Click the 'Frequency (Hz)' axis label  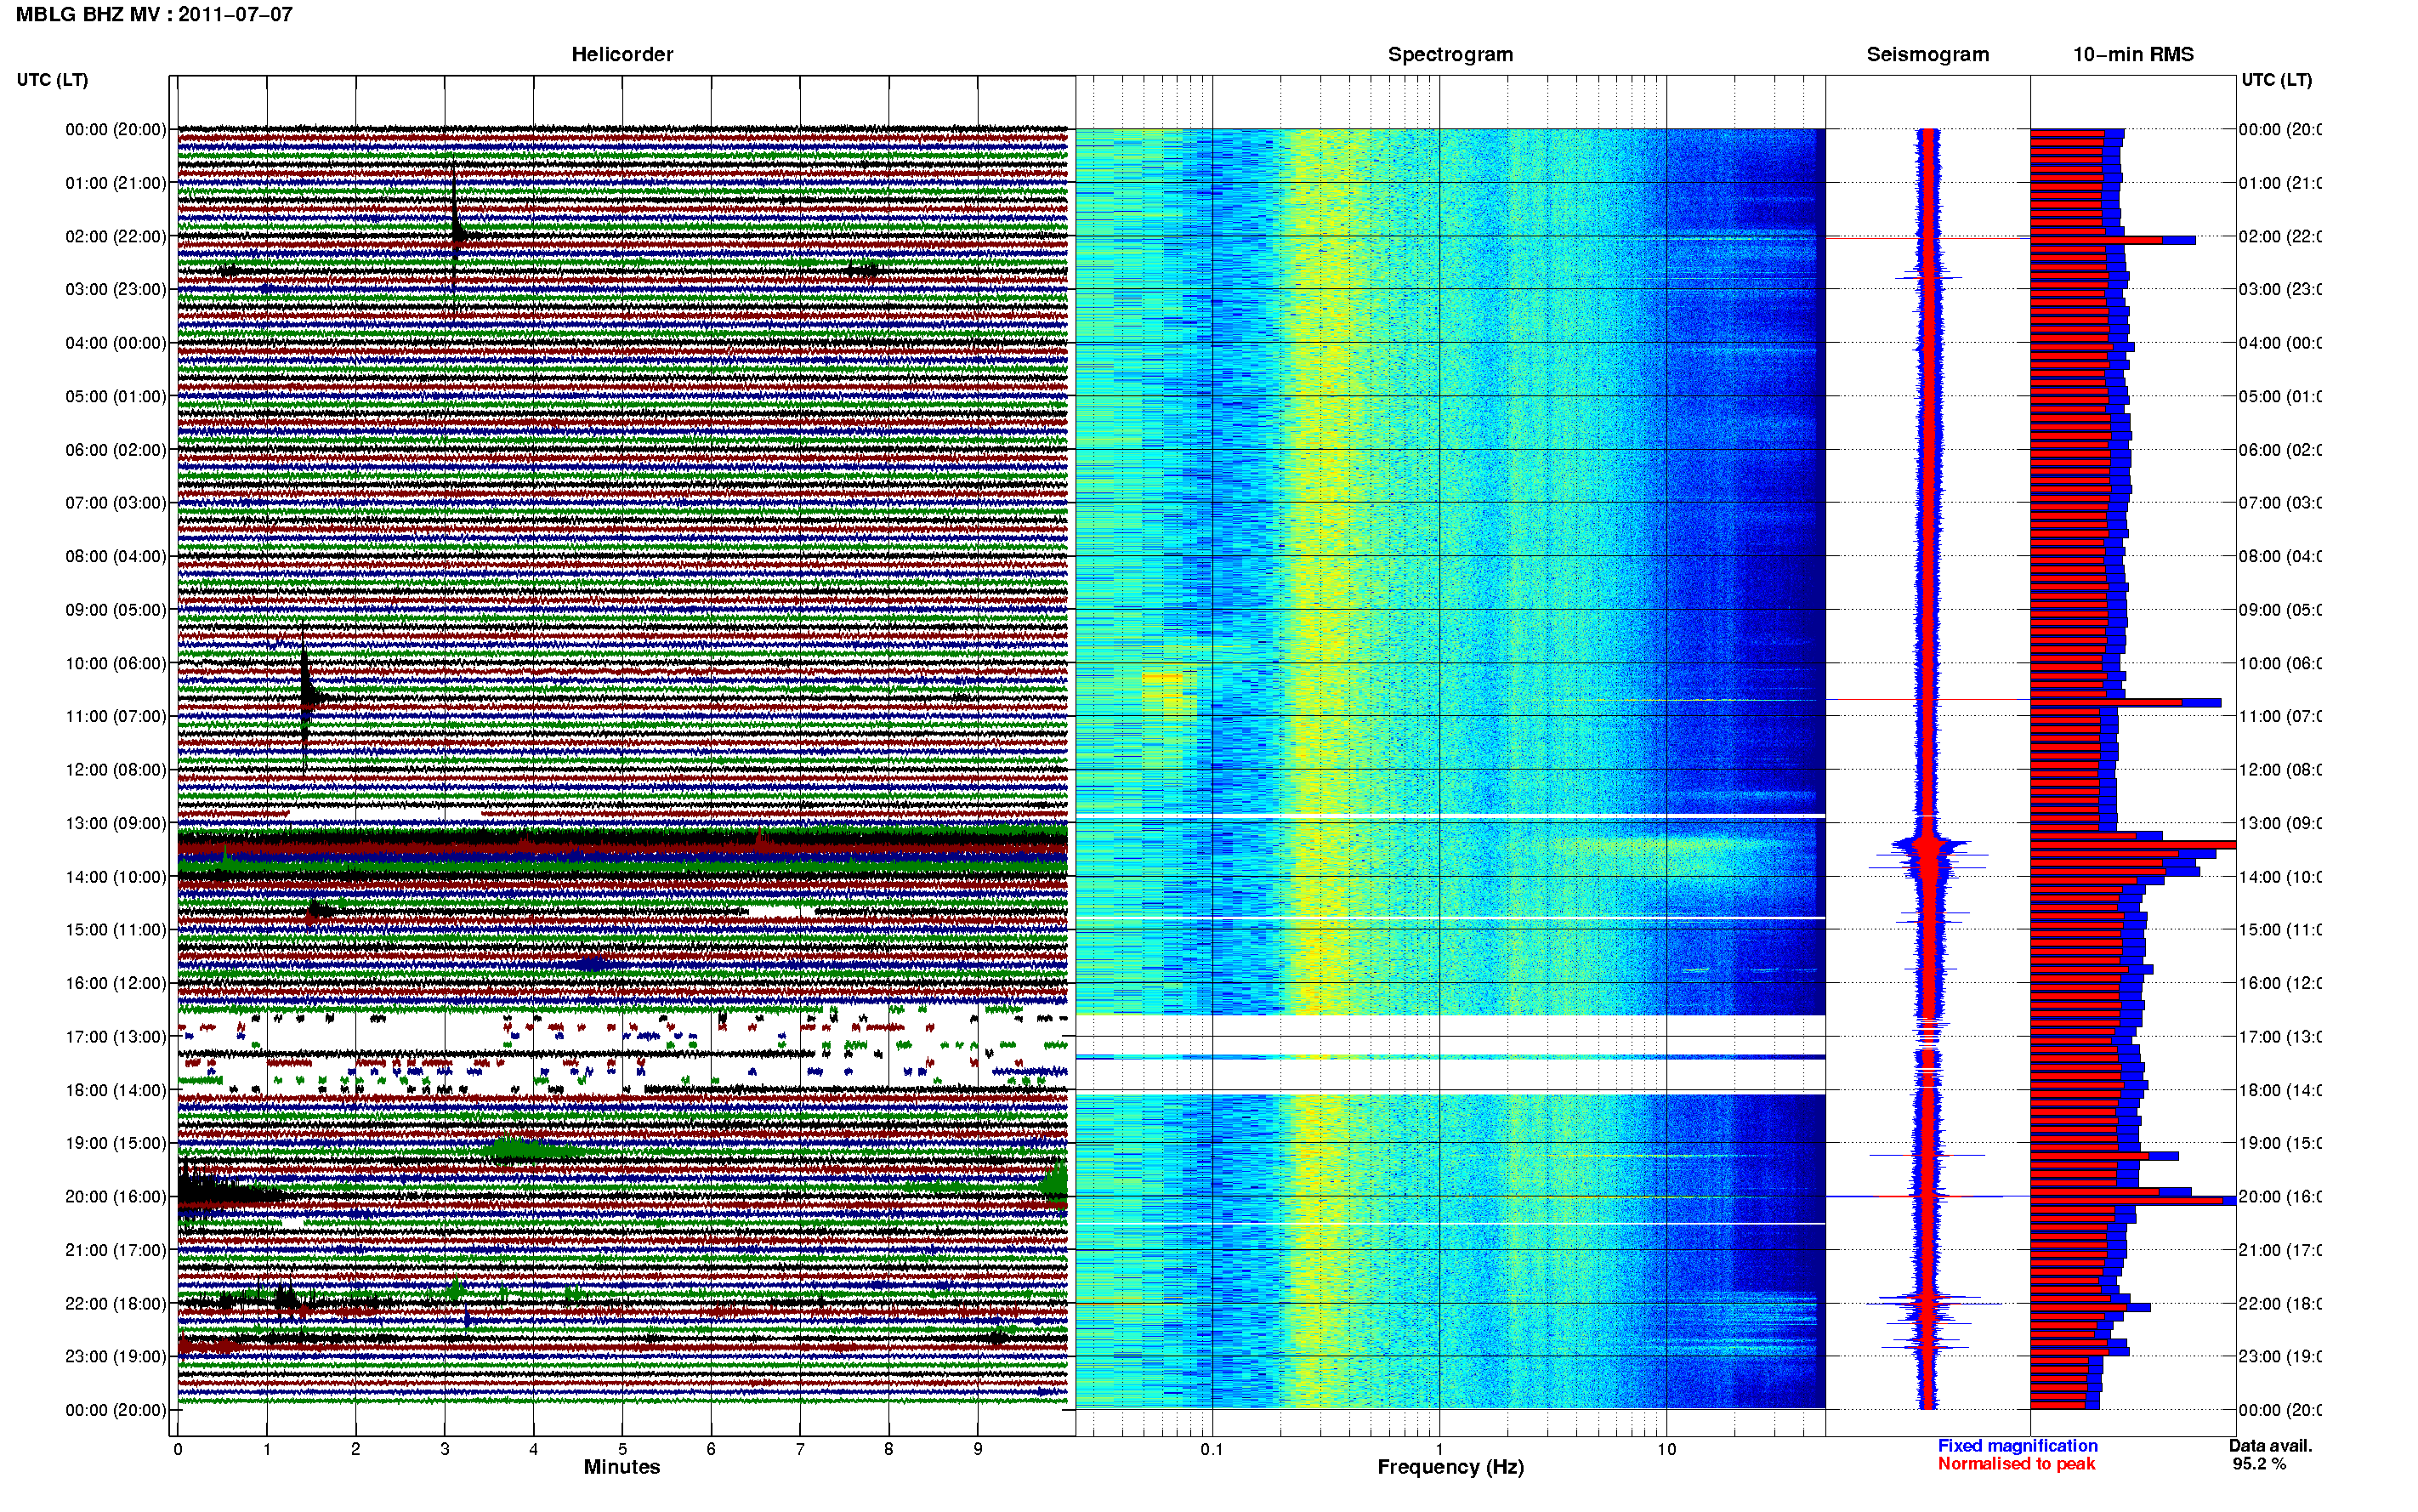pyautogui.click(x=1450, y=1467)
